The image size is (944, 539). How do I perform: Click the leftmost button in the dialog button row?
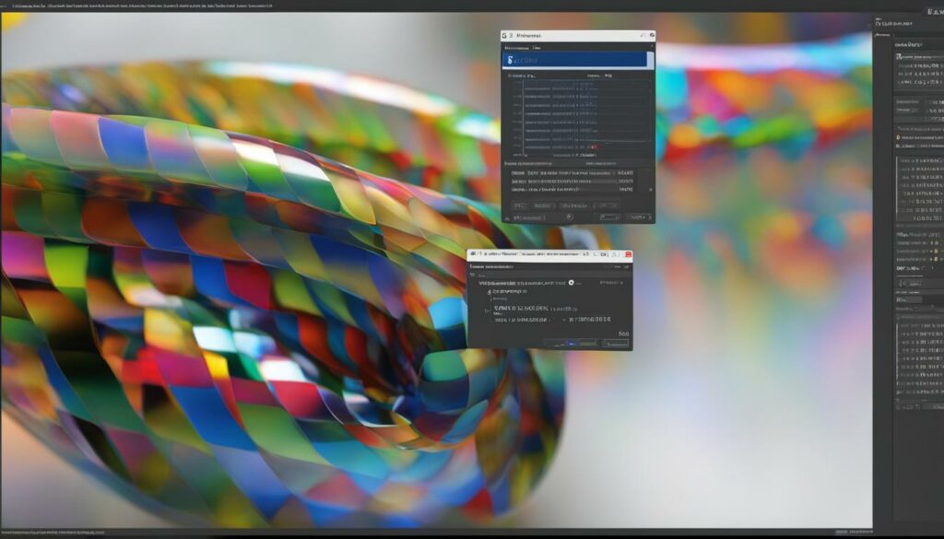tap(518, 205)
